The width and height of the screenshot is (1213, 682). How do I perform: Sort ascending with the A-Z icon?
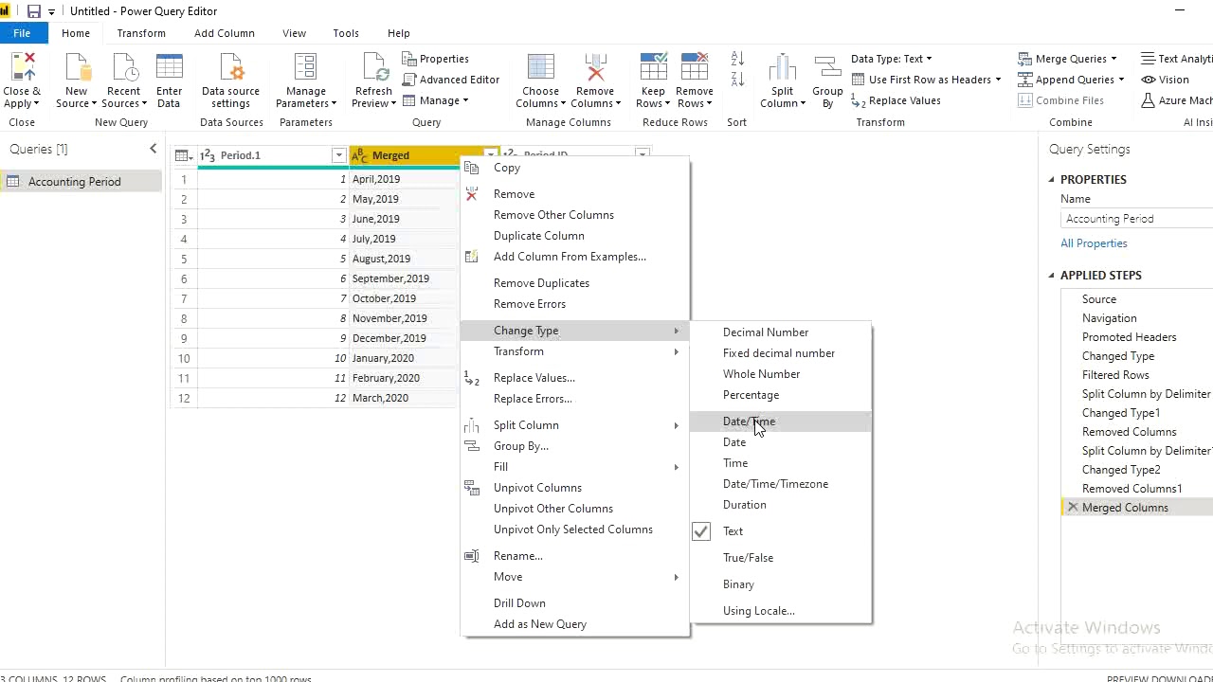pos(738,59)
